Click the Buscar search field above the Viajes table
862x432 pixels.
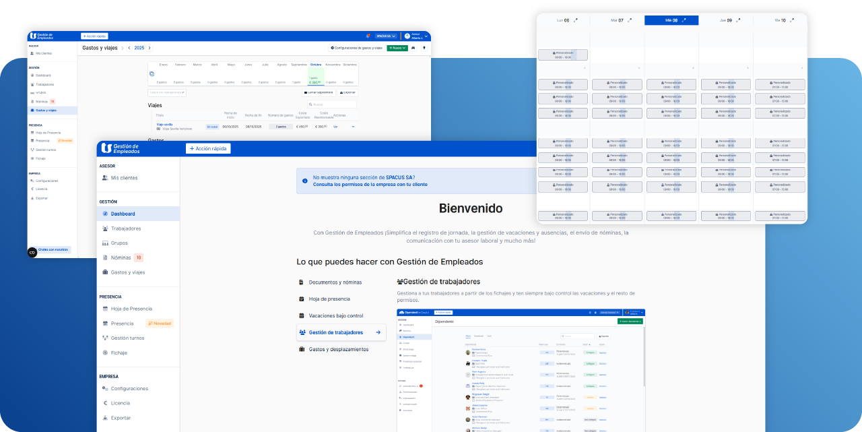(332, 104)
